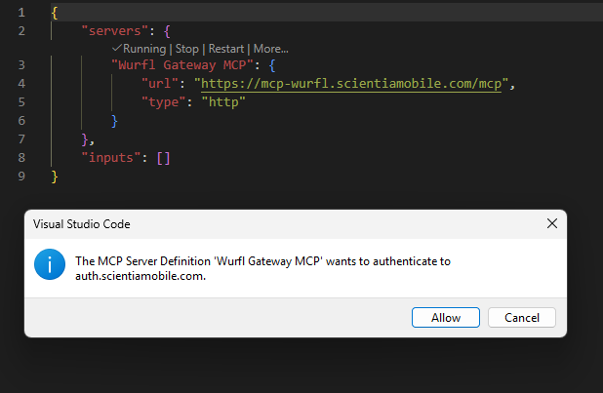
Task: Click the blue info icon in the dialog
Action: (50, 264)
